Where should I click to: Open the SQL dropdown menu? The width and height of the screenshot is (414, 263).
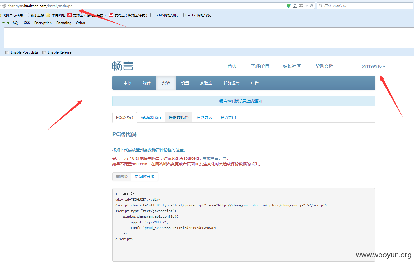pos(17,23)
